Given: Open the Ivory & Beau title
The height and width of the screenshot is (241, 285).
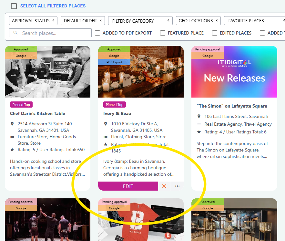Looking at the screenshot, I should coord(117,113).
